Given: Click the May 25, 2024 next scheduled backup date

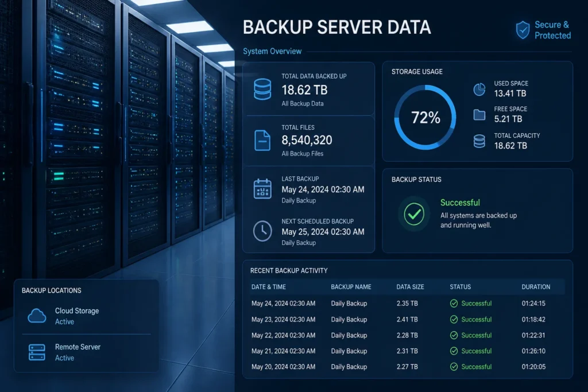Looking at the screenshot, I should [x=323, y=232].
